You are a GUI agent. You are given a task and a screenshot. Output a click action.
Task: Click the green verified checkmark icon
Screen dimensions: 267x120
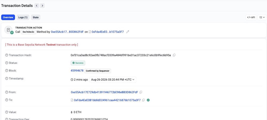(x=148, y=100)
